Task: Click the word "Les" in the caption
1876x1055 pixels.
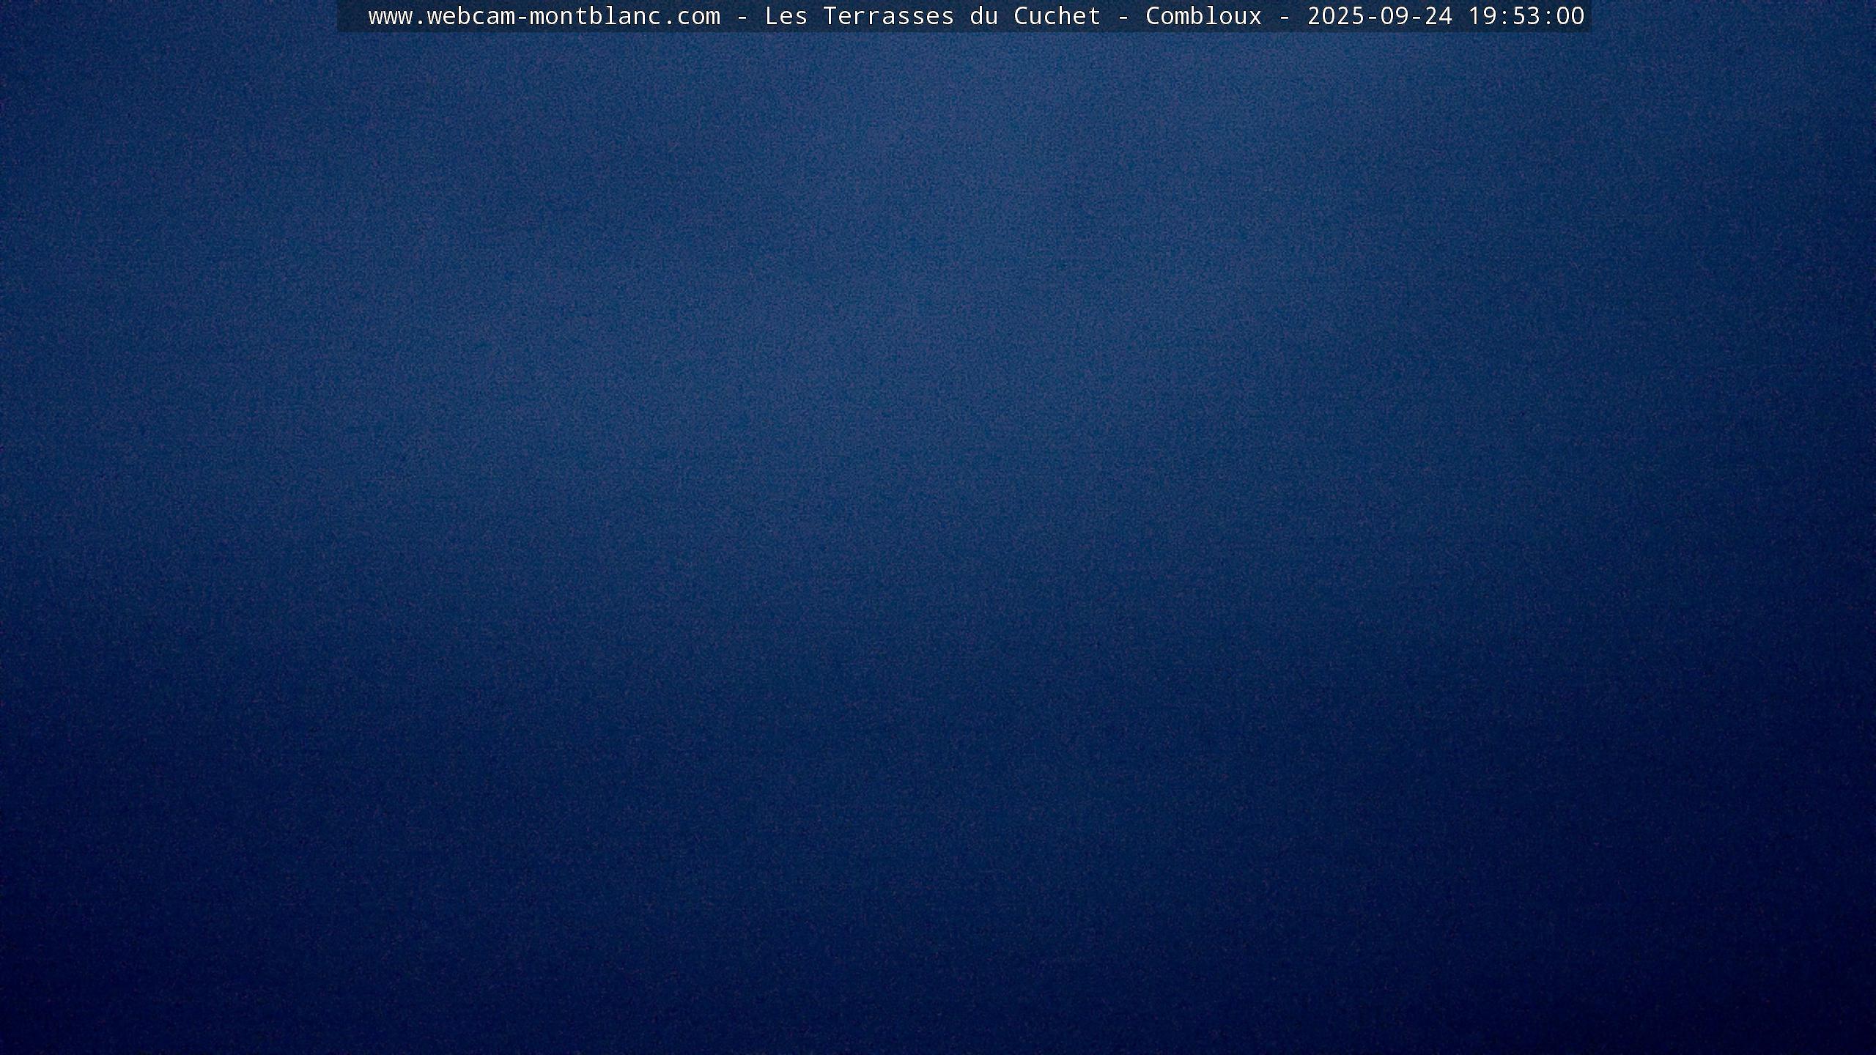Action: (786, 16)
